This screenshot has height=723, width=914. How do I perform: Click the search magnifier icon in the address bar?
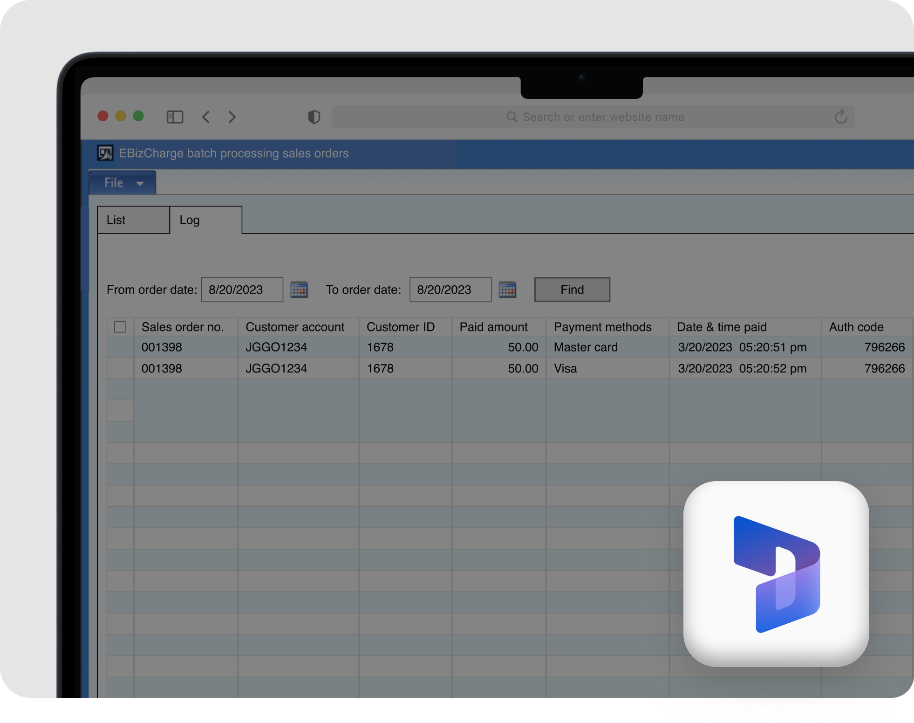pyautogui.click(x=512, y=117)
